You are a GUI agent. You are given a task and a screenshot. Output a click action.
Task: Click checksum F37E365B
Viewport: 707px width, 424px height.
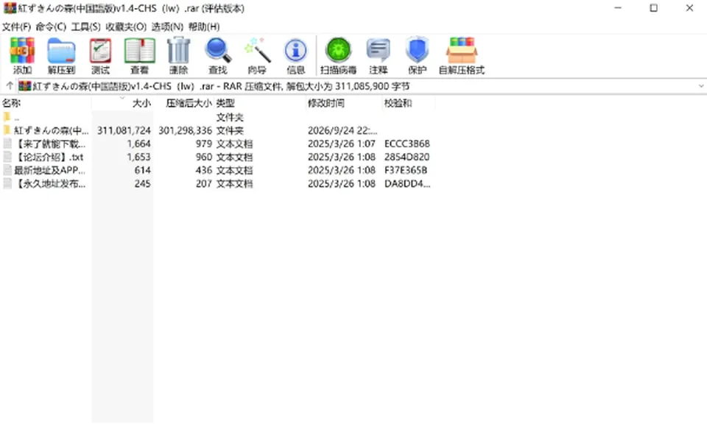point(406,170)
